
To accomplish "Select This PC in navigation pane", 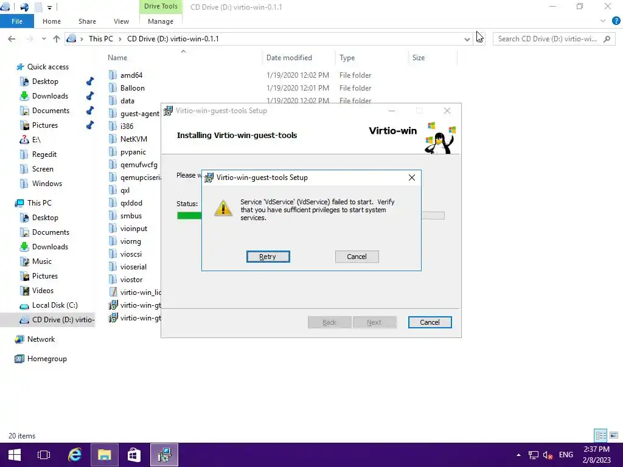I will (40, 203).
